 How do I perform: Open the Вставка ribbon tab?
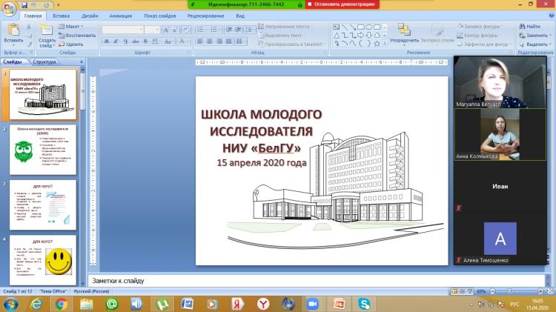[62, 15]
